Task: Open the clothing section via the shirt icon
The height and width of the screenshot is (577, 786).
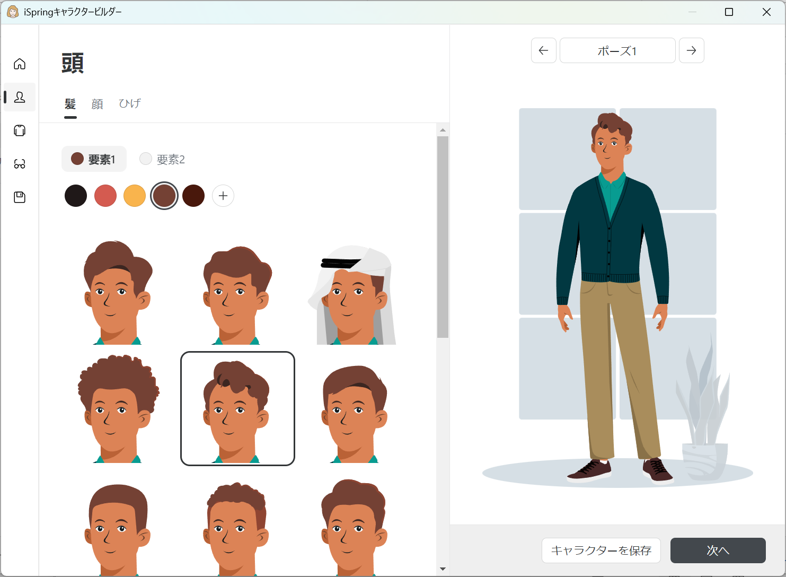Action: tap(20, 130)
